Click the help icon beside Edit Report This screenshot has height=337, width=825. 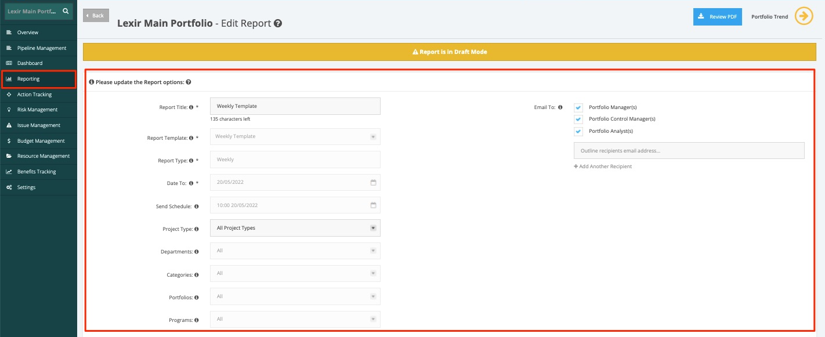tap(278, 24)
